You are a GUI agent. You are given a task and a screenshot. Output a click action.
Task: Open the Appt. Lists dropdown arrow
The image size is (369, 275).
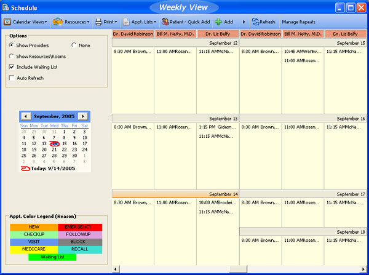pos(156,22)
